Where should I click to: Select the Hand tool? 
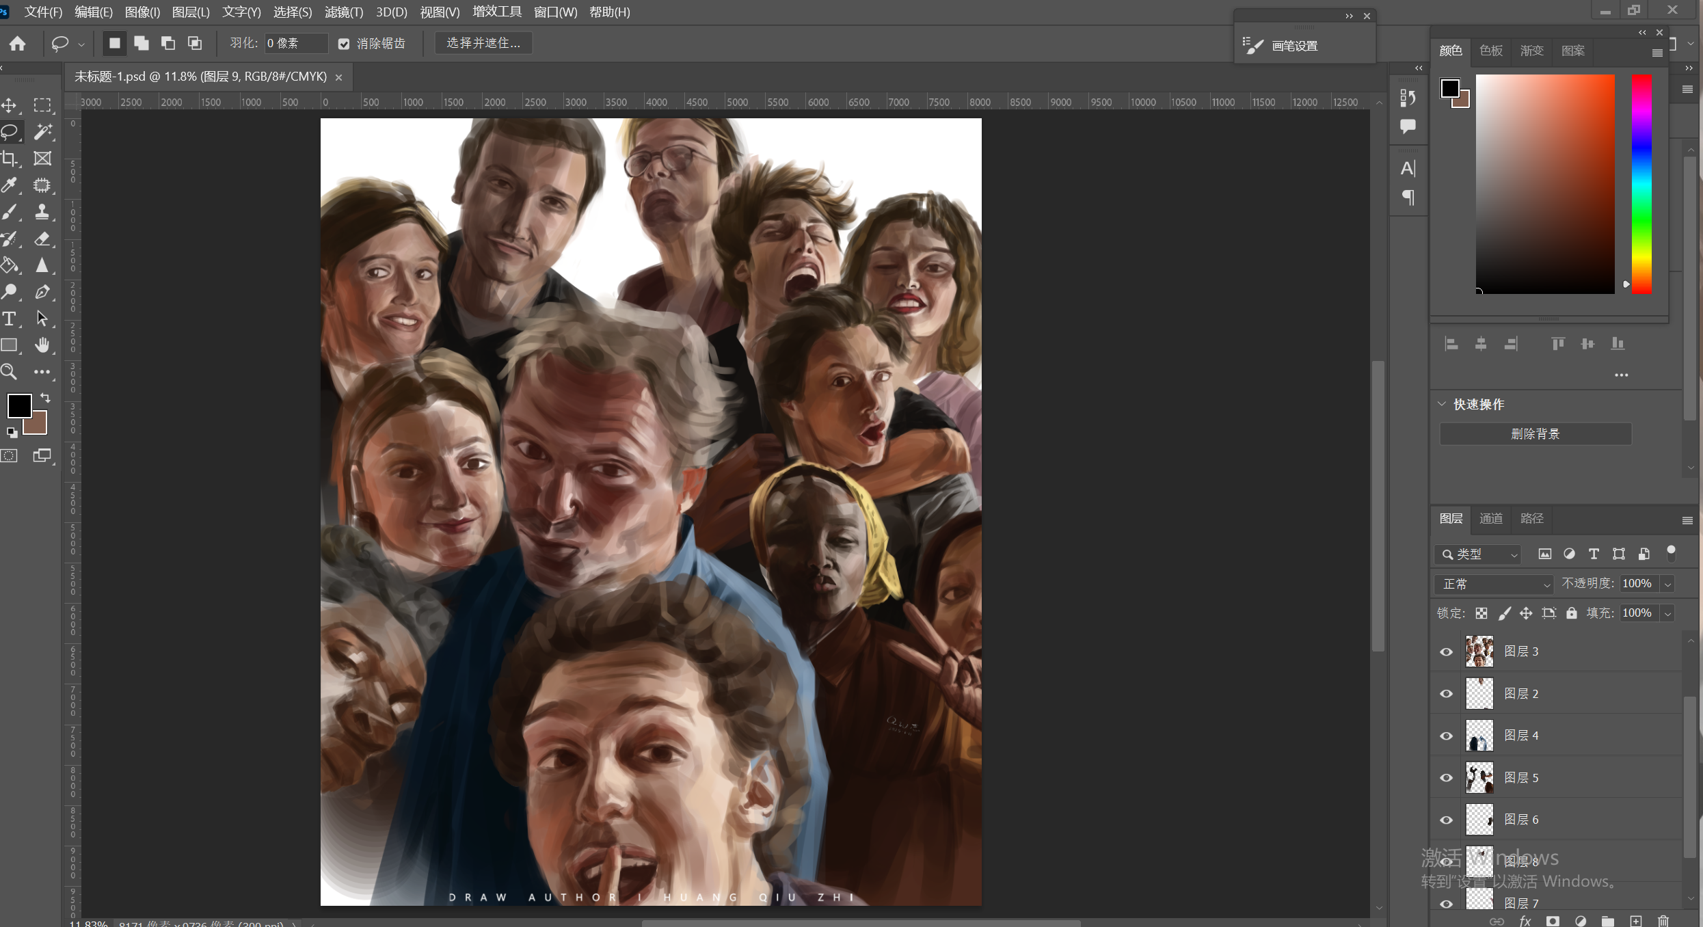click(42, 345)
